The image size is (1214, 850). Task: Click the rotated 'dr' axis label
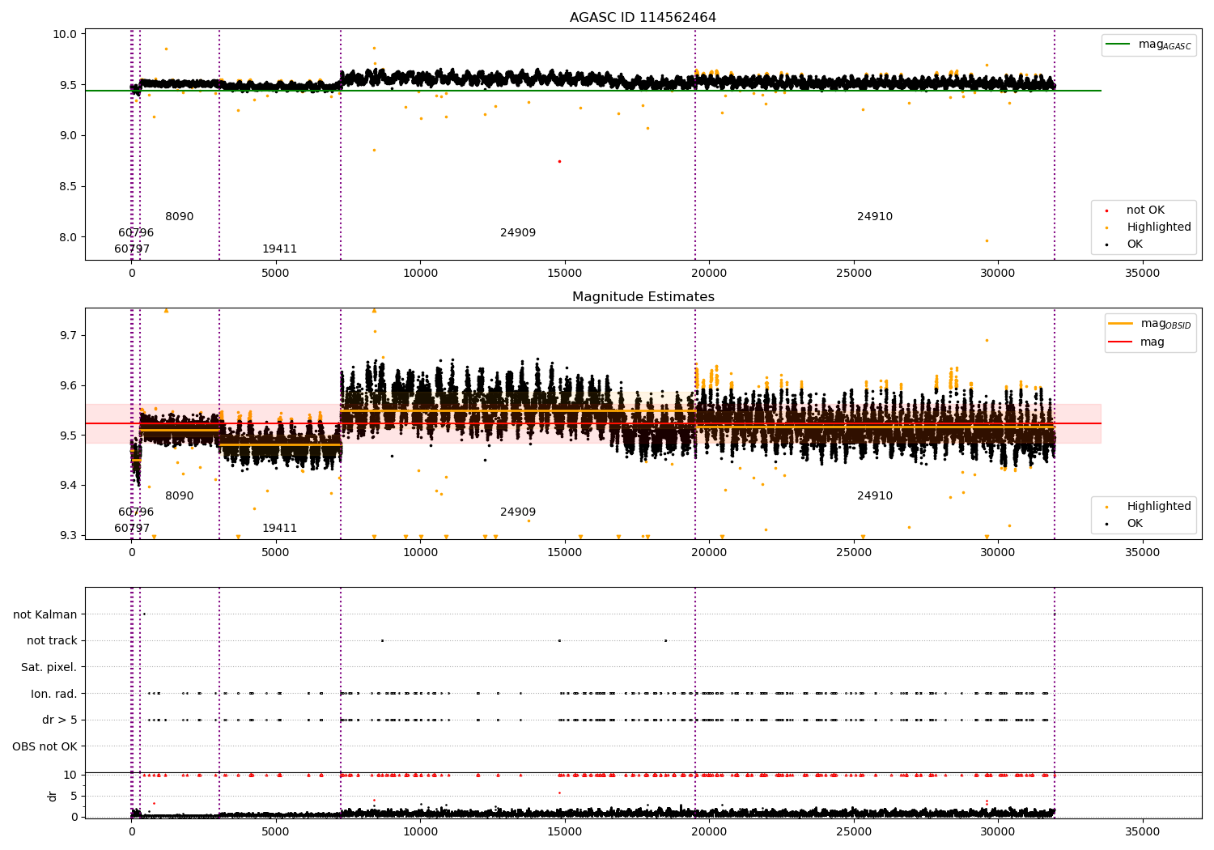(x=53, y=796)
